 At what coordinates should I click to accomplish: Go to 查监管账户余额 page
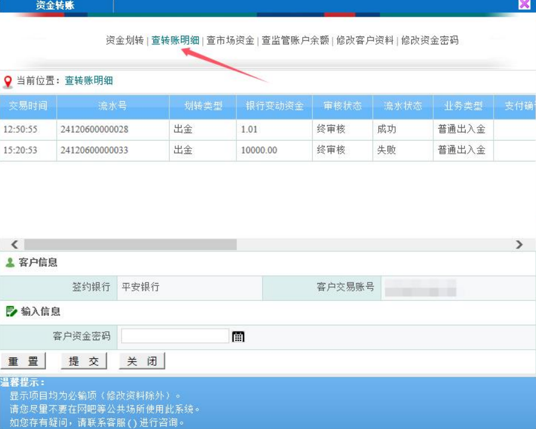coord(295,41)
